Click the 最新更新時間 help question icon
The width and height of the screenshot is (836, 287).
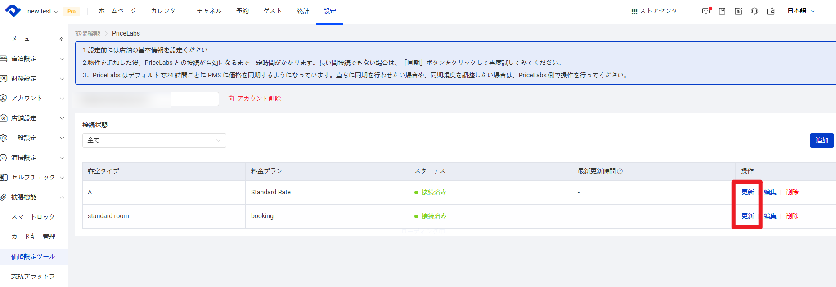click(620, 171)
